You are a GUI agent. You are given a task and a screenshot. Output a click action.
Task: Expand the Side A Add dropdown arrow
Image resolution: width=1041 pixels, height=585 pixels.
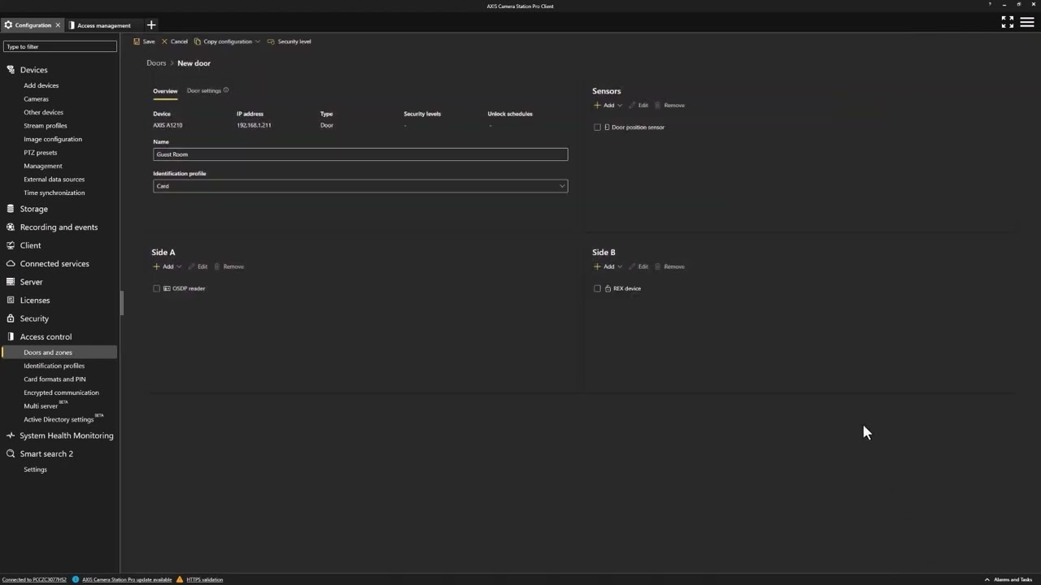[179, 266]
